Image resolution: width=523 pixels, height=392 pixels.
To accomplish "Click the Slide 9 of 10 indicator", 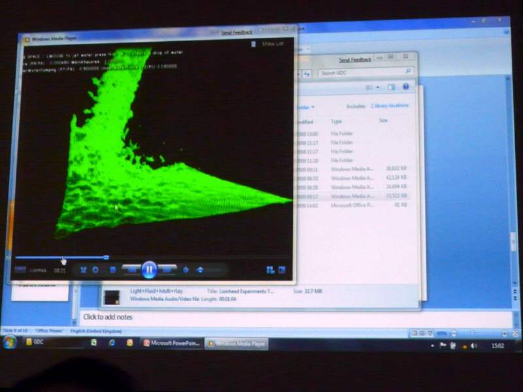I will (x=16, y=331).
